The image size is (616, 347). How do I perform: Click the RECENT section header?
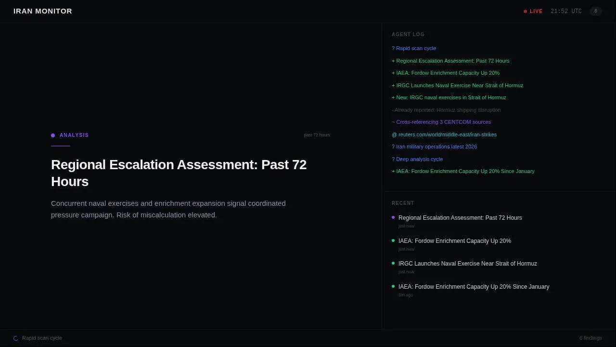coord(403,203)
